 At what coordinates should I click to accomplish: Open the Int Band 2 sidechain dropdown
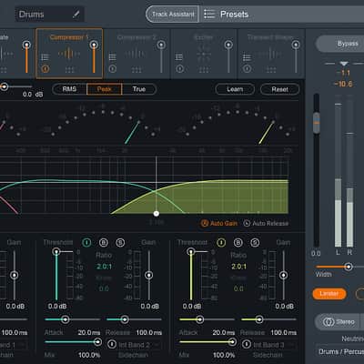click(x=139, y=345)
